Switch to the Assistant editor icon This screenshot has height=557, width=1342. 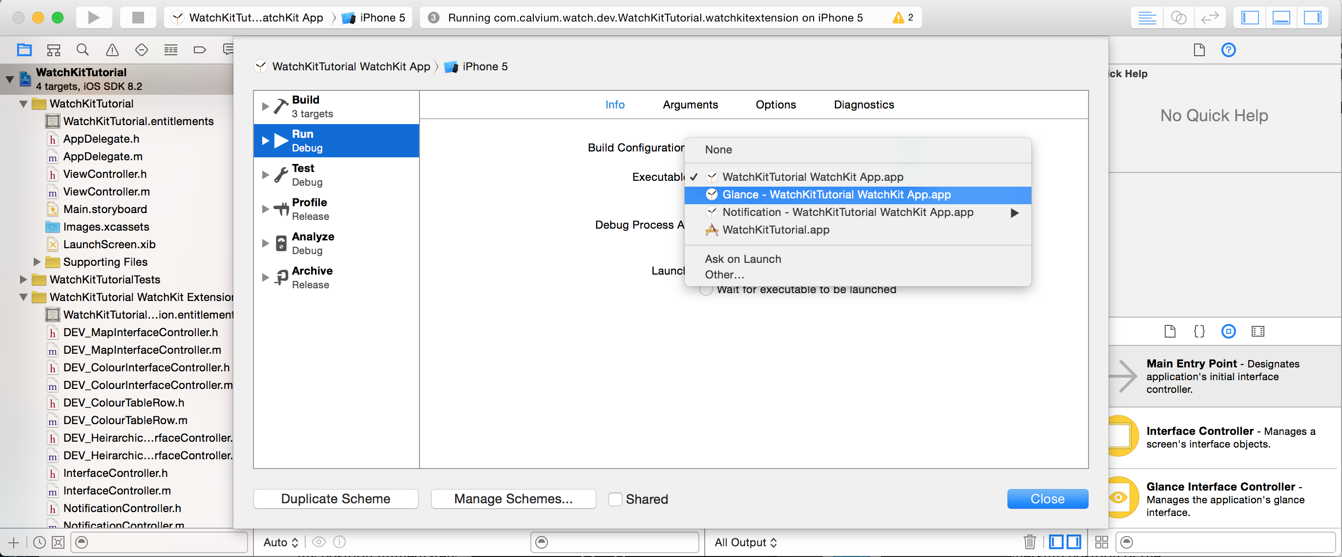[1178, 17]
